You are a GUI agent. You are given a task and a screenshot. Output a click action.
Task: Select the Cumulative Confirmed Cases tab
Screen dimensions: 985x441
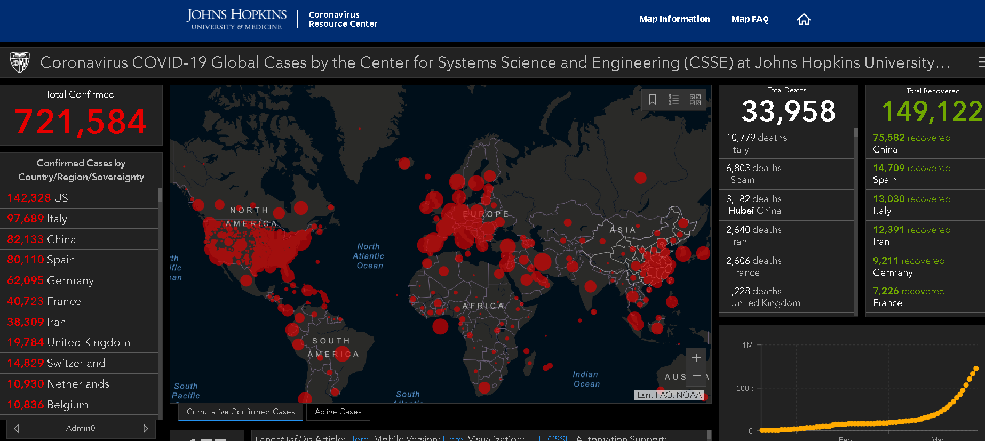tap(241, 412)
